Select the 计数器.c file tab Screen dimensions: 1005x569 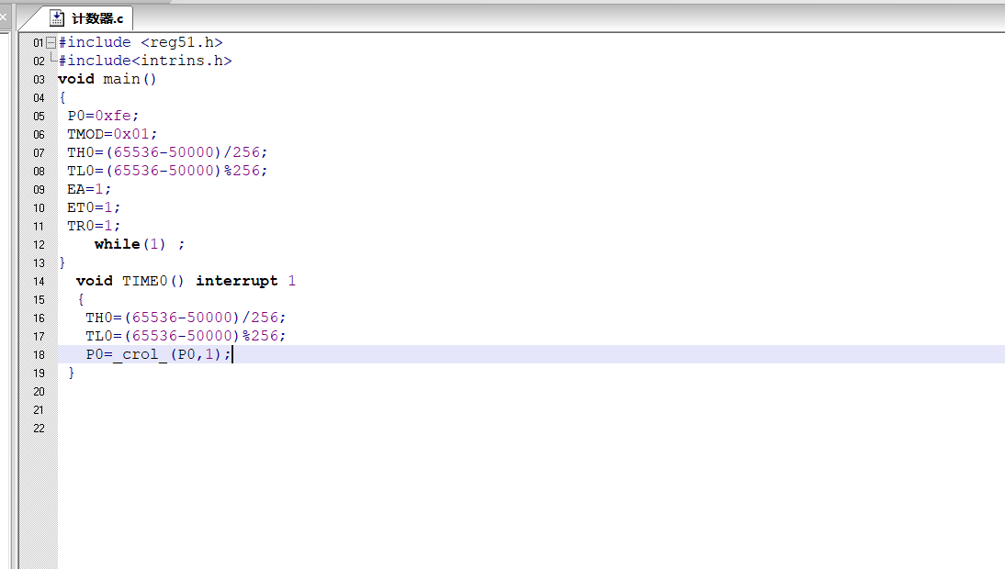tap(85, 18)
